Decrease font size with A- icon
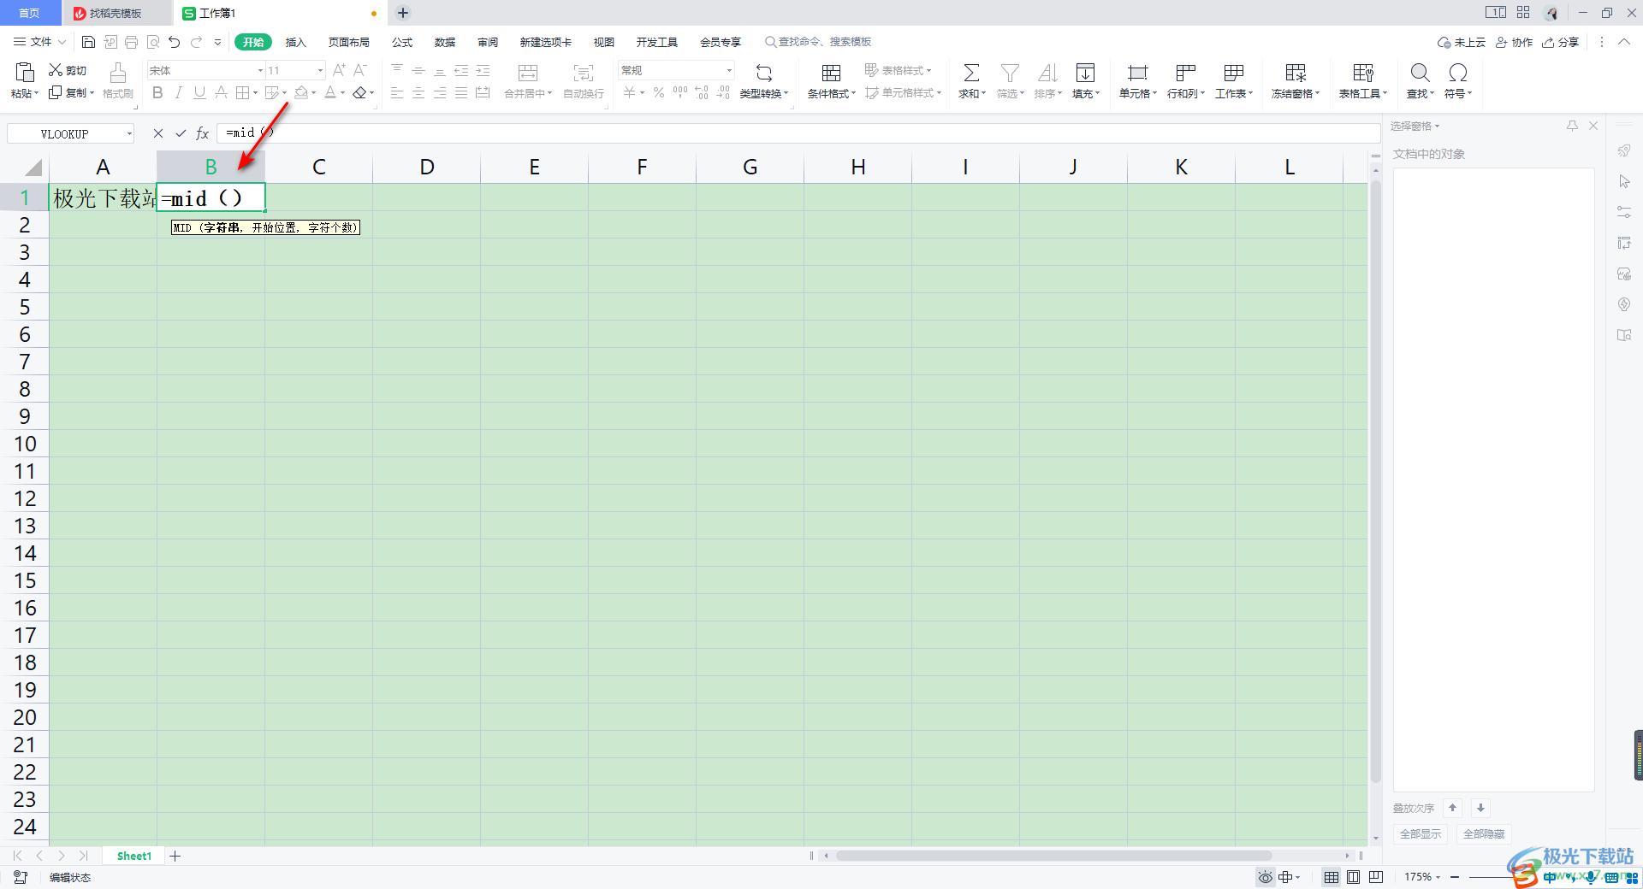The image size is (1643, 889). tap(360, 70)
